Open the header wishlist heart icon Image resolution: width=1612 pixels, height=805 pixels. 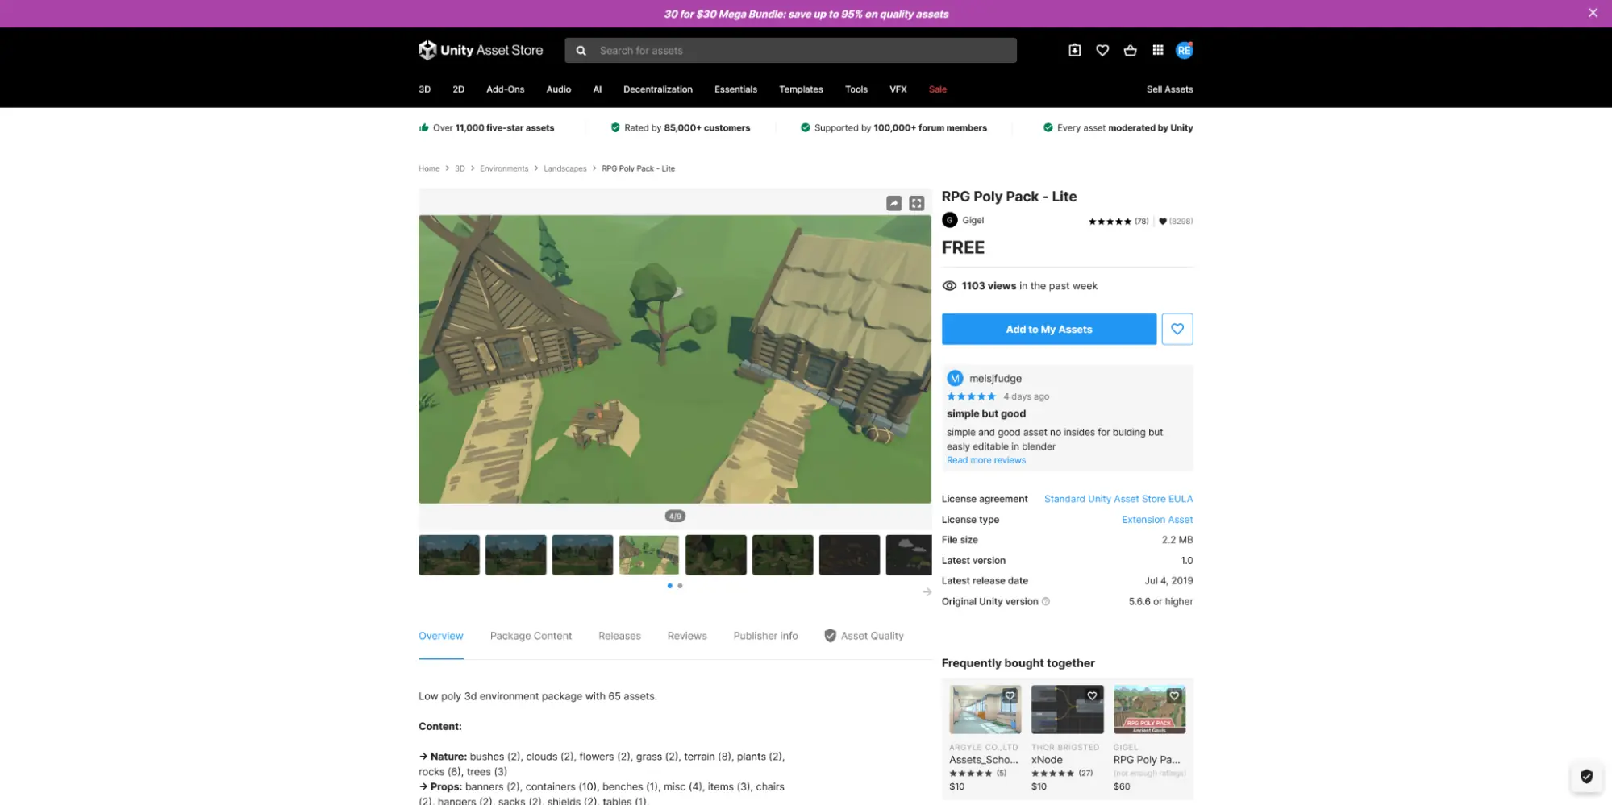[x=1102, y=50]
